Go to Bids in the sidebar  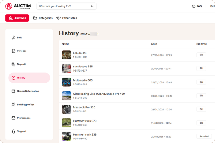click(29, 37)
